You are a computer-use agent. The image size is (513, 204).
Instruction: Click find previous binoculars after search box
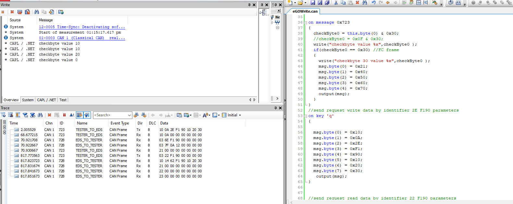136,115
